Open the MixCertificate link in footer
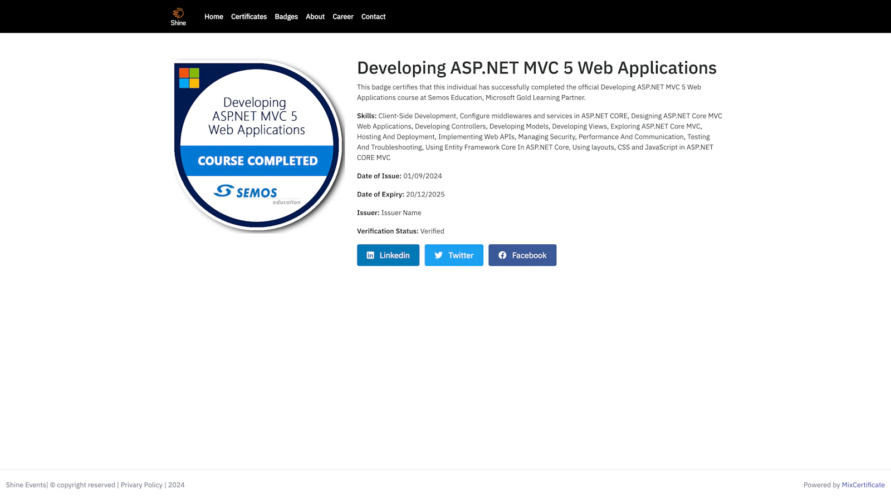891x499 pixels. (x=863, y=485)
